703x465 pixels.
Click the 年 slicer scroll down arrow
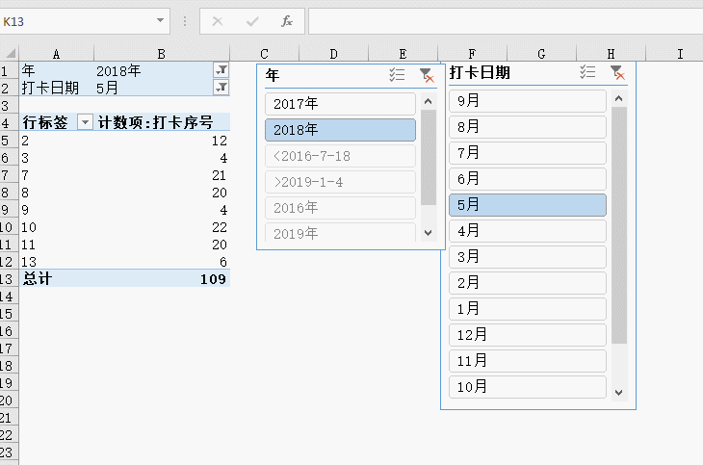coord(429,233)
